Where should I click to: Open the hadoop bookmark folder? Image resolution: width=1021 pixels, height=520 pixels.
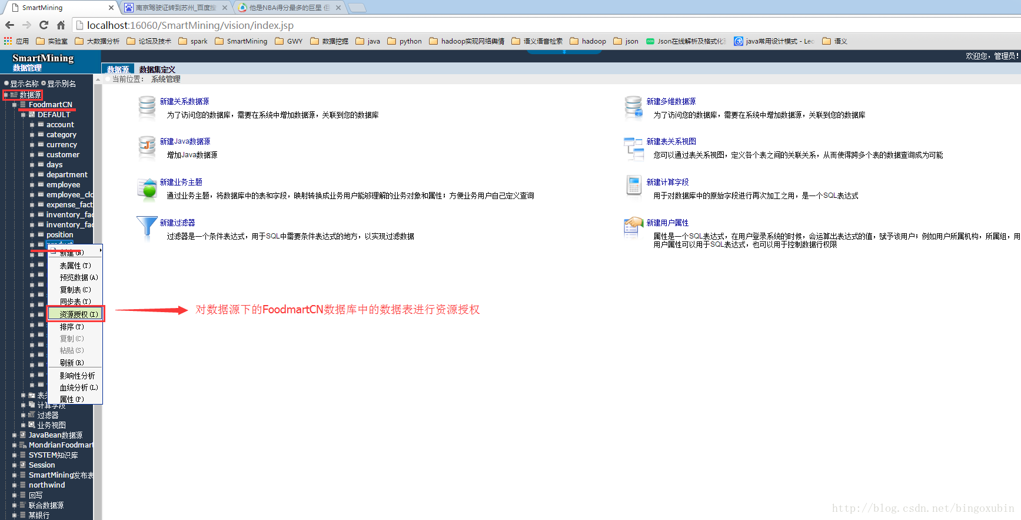click(x=588, y=41)
